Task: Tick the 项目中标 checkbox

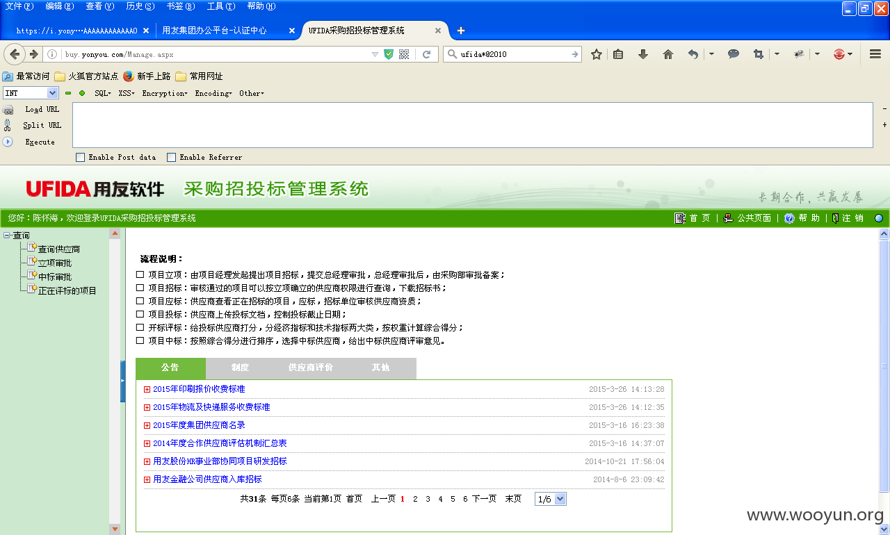Action: click(x=140, y=341)
